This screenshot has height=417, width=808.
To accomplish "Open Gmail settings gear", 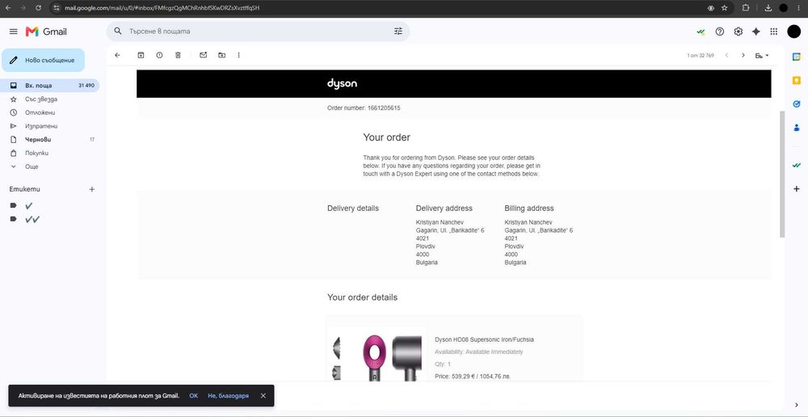I will 739,32.
